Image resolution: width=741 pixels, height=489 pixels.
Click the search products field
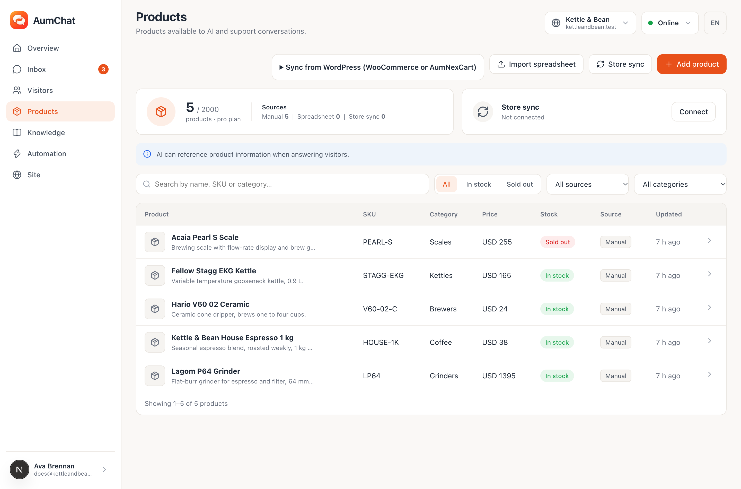[x=283, y=184]
